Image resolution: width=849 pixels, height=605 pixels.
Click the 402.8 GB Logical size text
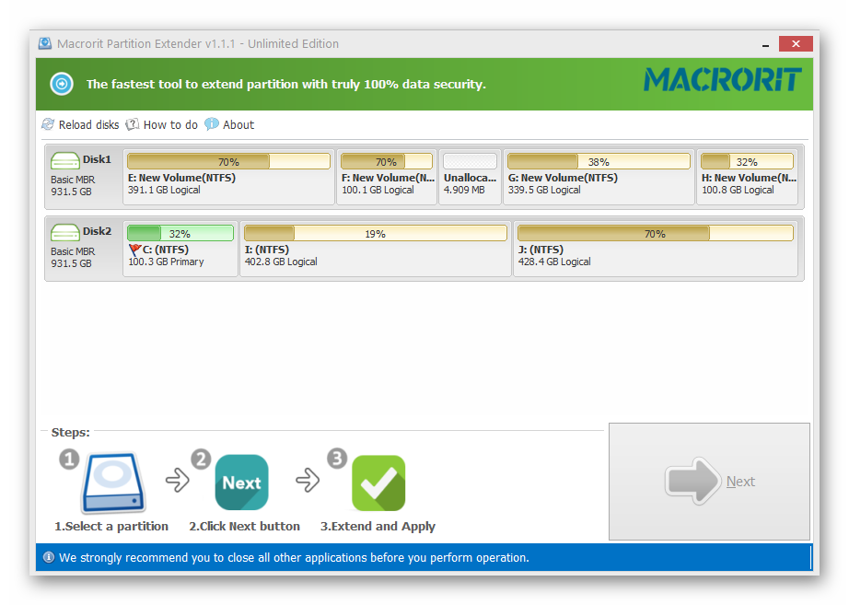pos(281,262)
